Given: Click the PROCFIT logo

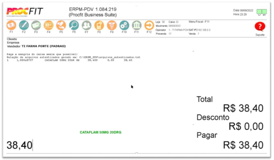Looking at the screenshot, I should (25, 12).
